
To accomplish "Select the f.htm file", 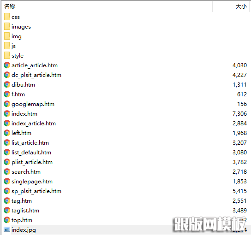I will [18, 94].
